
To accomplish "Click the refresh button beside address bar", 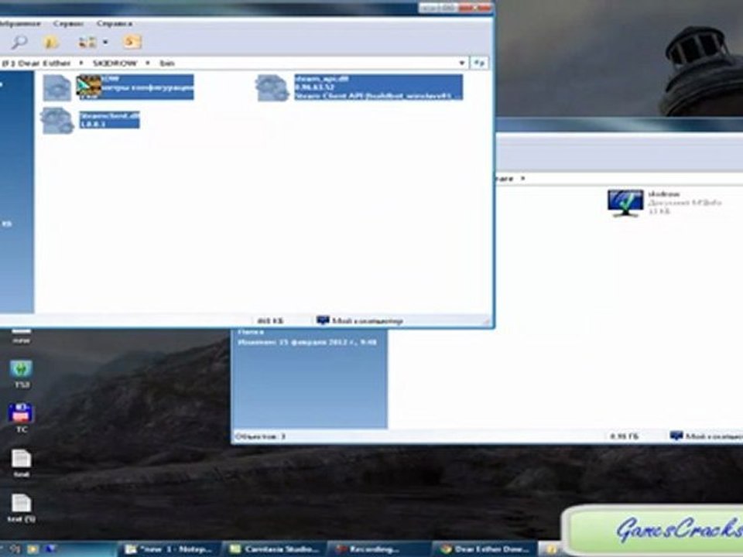I will [x=479, y=63].
